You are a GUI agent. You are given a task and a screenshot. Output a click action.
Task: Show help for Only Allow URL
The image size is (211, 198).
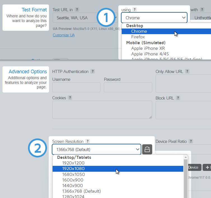point(187,72)
